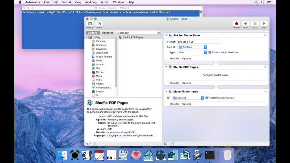290x163 pixels.
Task: Select the Text library category
Action: [x=98, y=95]
